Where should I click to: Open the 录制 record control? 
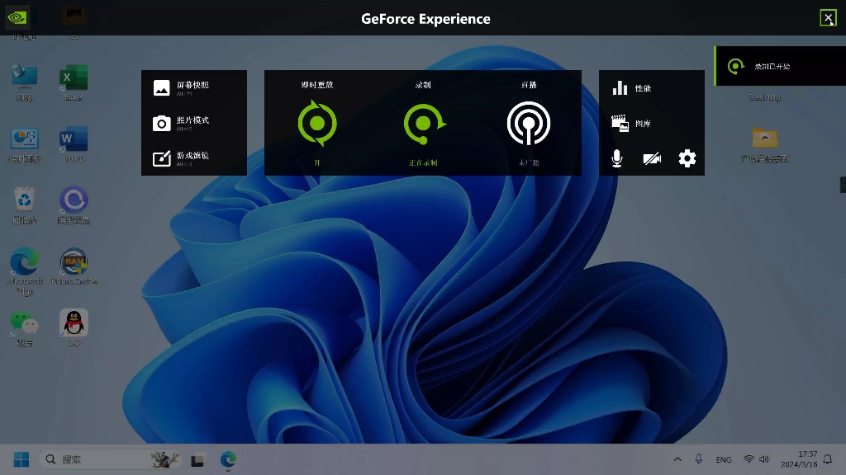424,124
